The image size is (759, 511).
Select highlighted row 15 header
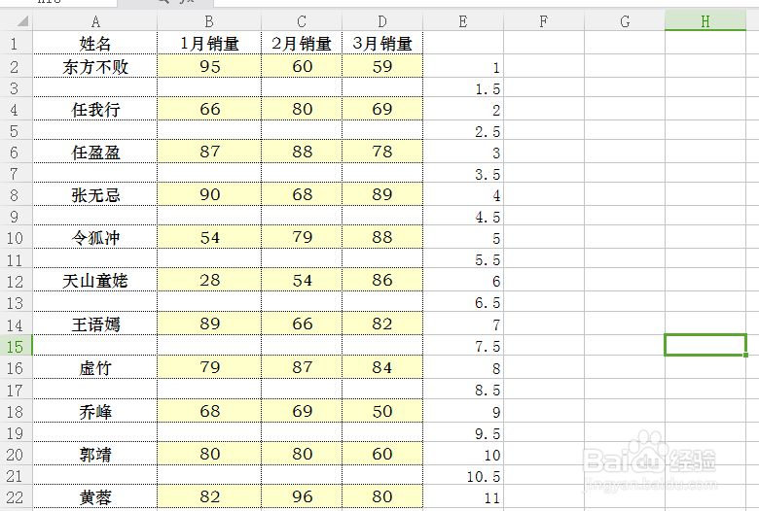point(16,345)
